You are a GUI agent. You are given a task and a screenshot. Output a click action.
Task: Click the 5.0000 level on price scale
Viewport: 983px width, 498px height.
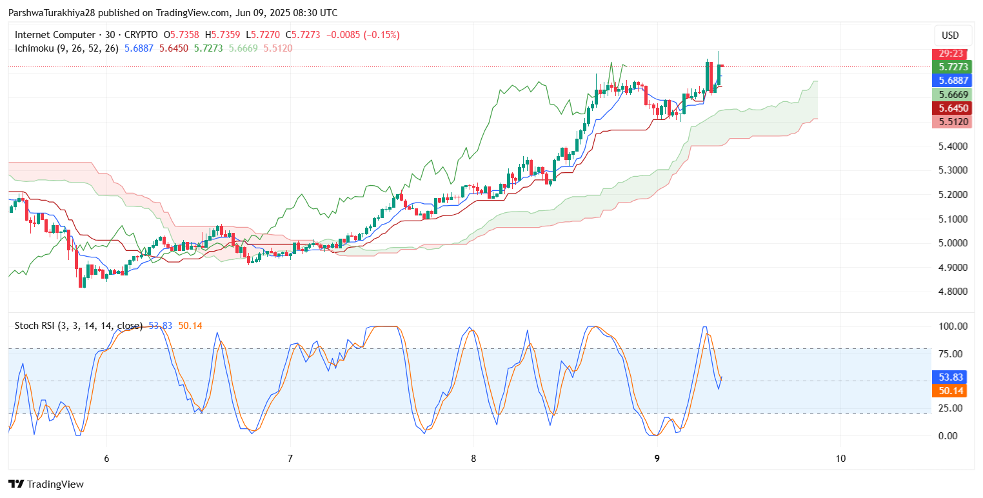tap(951, 243)
